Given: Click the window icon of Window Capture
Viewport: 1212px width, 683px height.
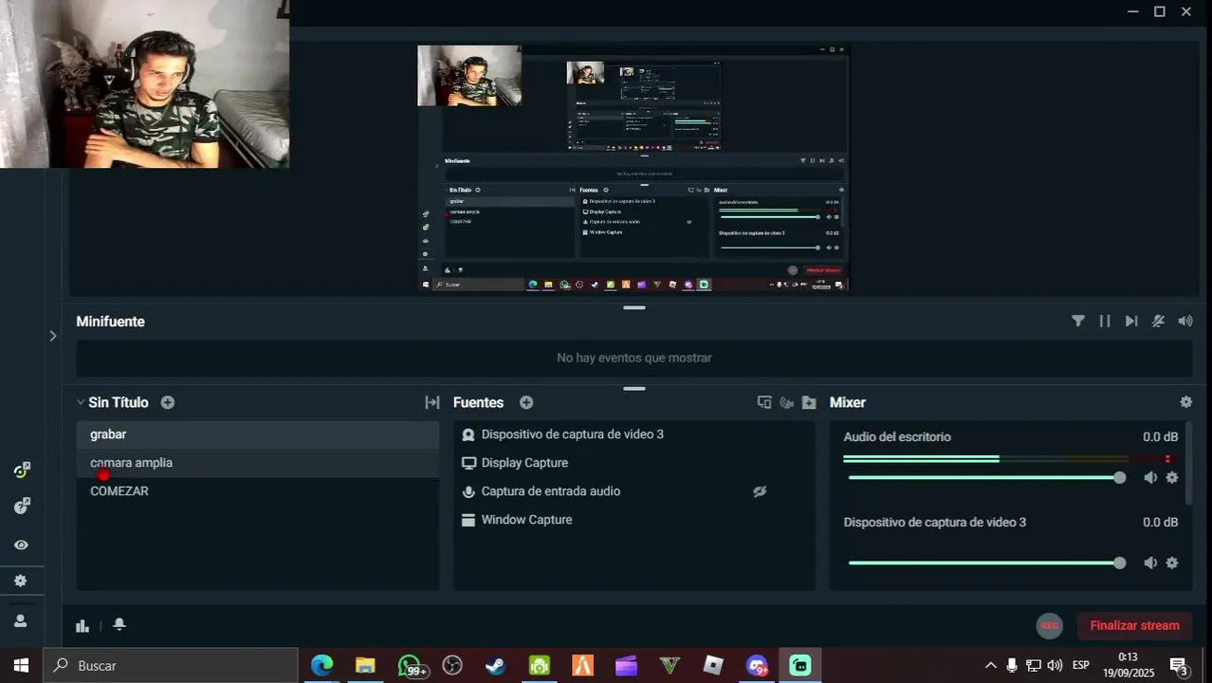Looking at the screenshot, I should coord(468,520).
